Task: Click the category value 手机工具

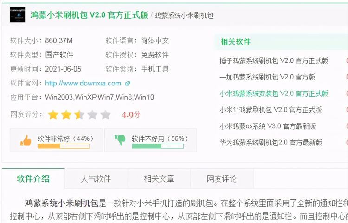Action: click(x=155, y=69)
